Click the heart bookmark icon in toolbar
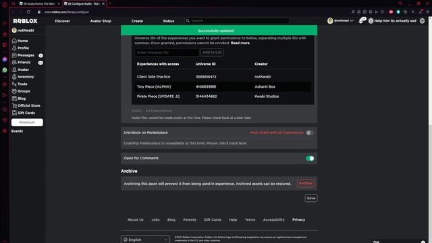Screen dimensions: 432x243 pos(383,12)
